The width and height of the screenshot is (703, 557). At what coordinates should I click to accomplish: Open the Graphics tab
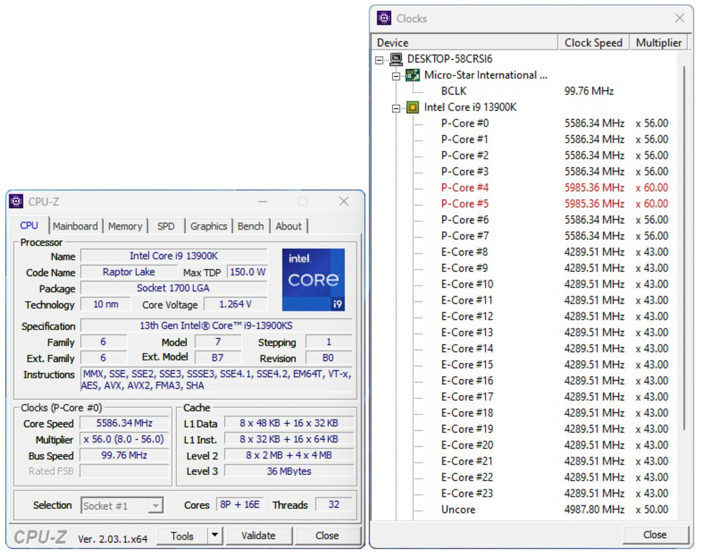click(208, 226)
